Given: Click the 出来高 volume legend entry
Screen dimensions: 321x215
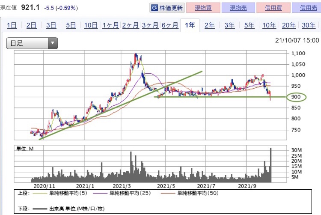Looking at the screenshot, I should pos(68,209).
